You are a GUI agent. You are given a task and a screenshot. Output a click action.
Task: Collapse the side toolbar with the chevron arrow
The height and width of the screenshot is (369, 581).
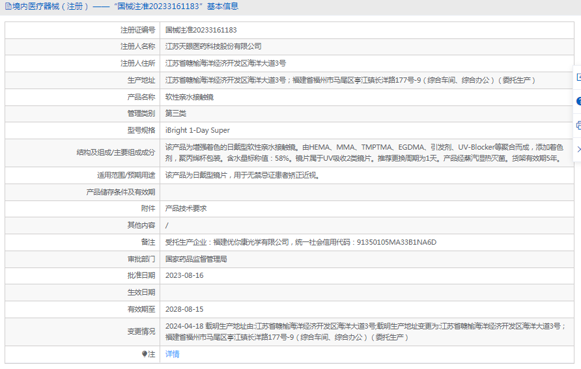(579, 149)
